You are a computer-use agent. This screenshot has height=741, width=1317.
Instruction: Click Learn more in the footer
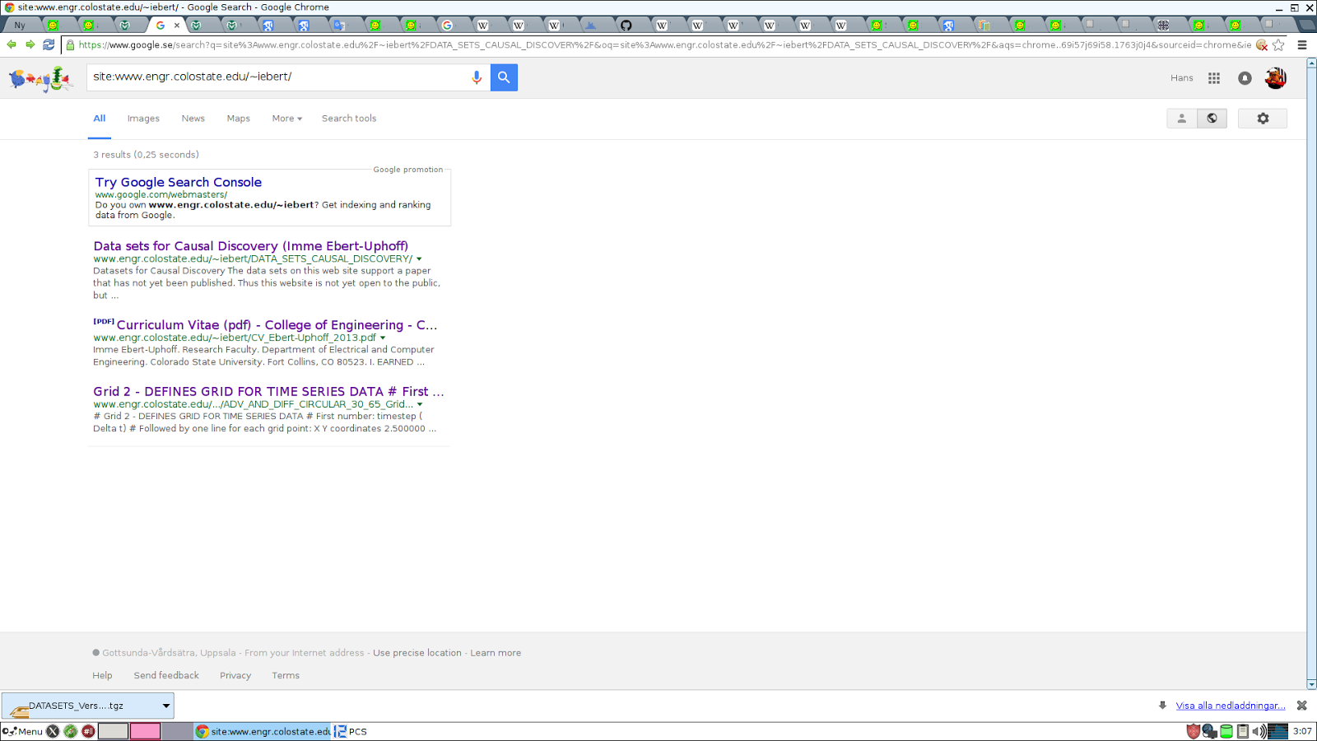point(496,653)
